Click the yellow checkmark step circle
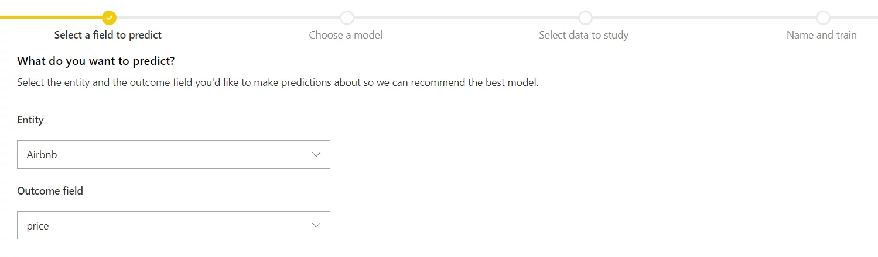878x257 pixels. click(109, 18)
